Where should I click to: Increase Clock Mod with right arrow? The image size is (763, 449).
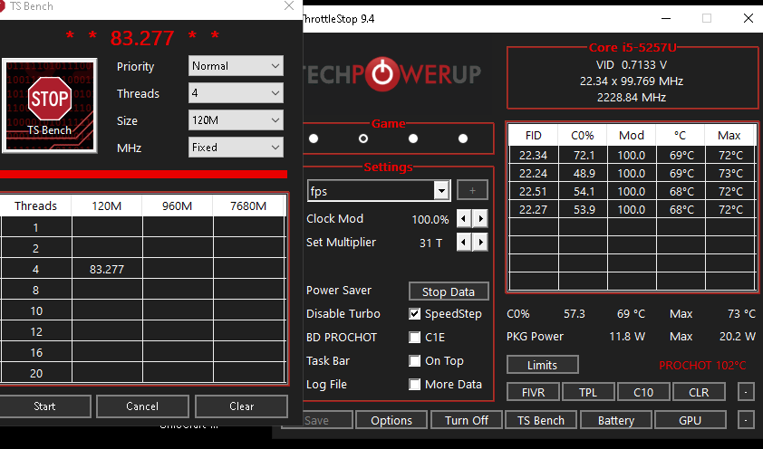(480, 219)
